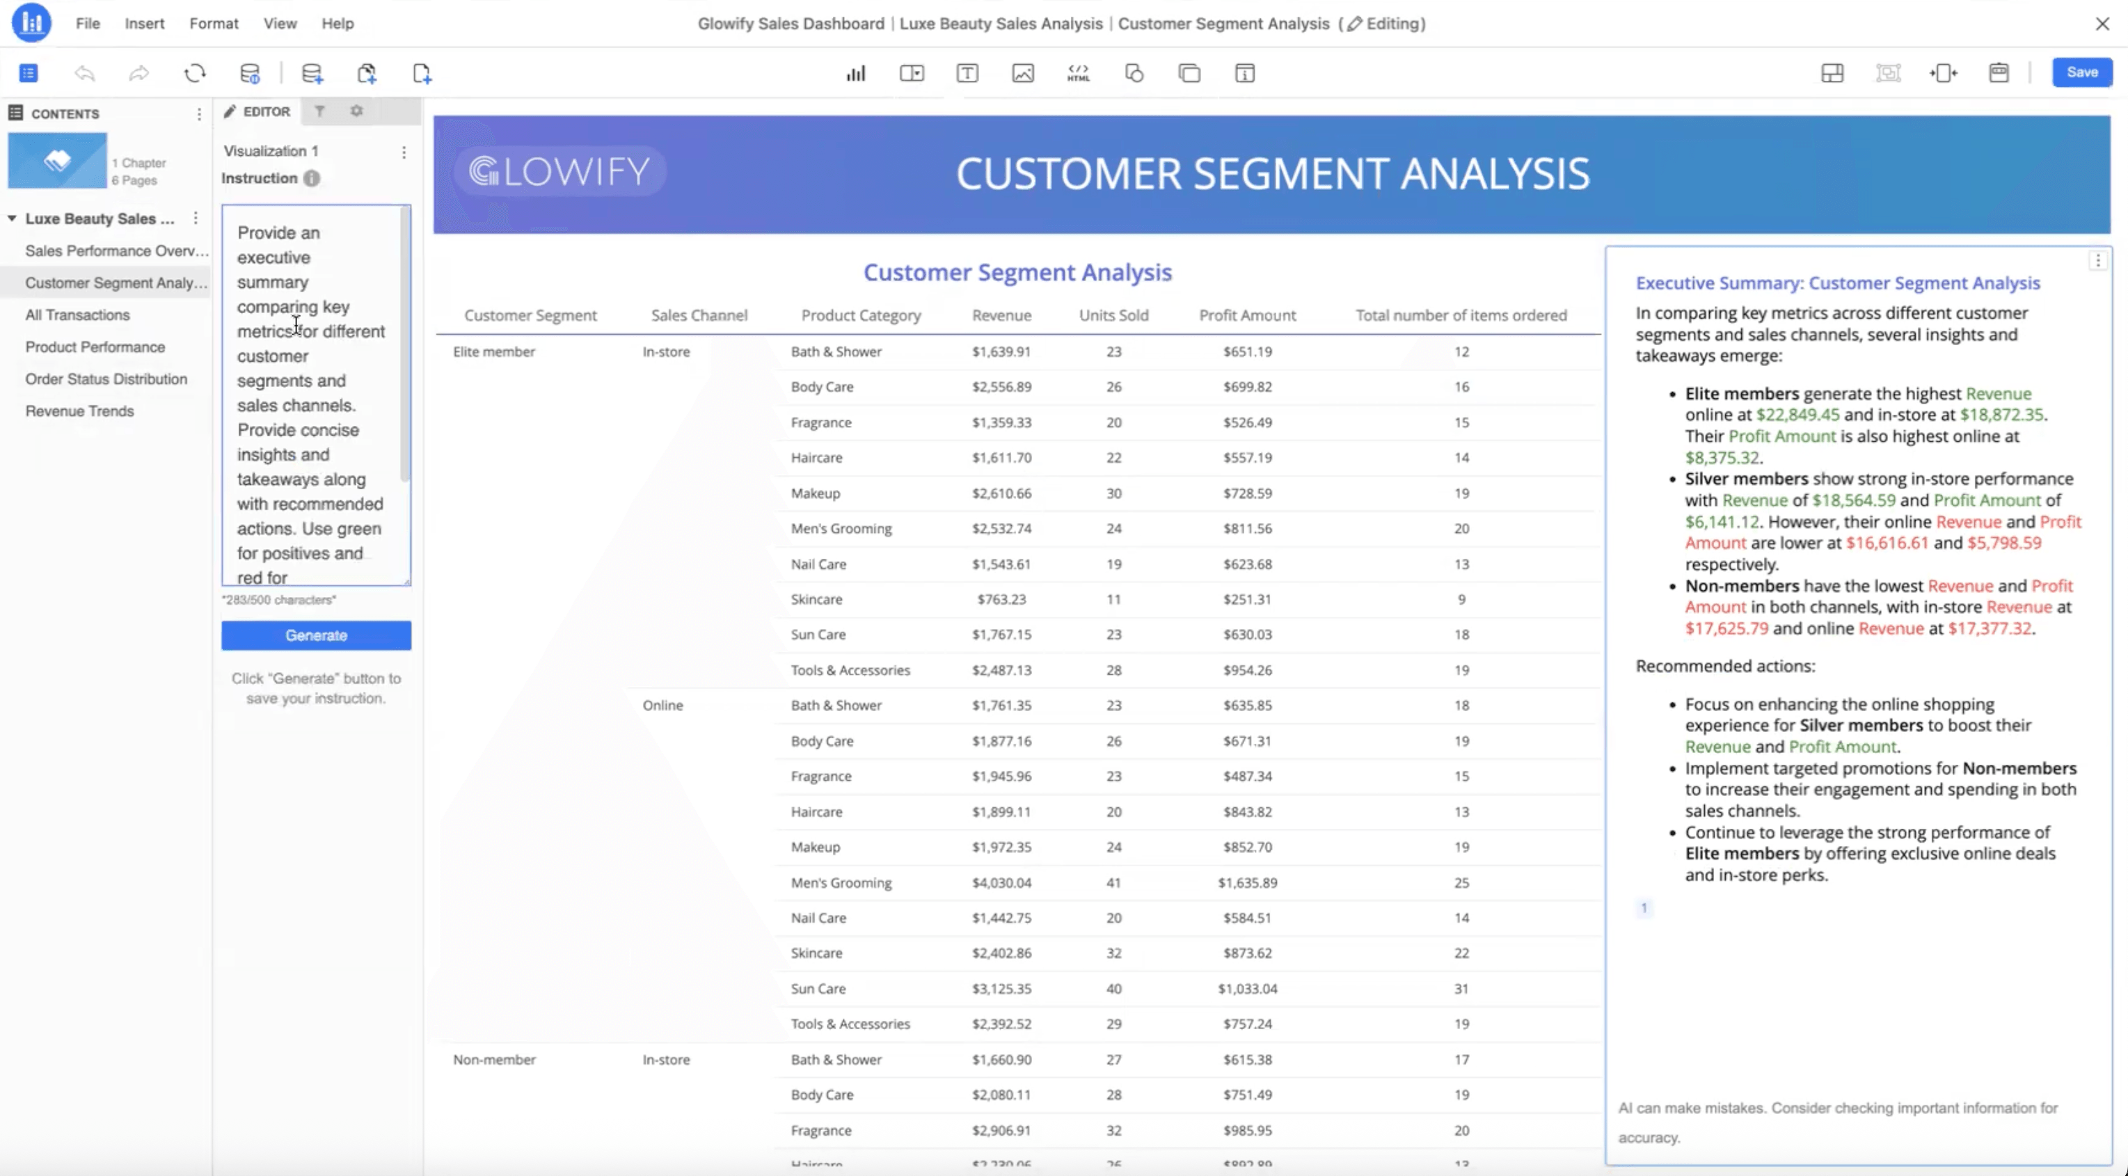
Task: Click the add data icon
Action: (312, 74)
